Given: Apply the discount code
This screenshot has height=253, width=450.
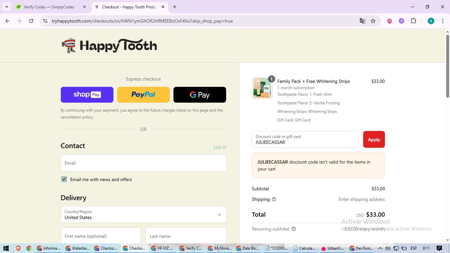Looking at the screenshot, I should tap(374, 140).
